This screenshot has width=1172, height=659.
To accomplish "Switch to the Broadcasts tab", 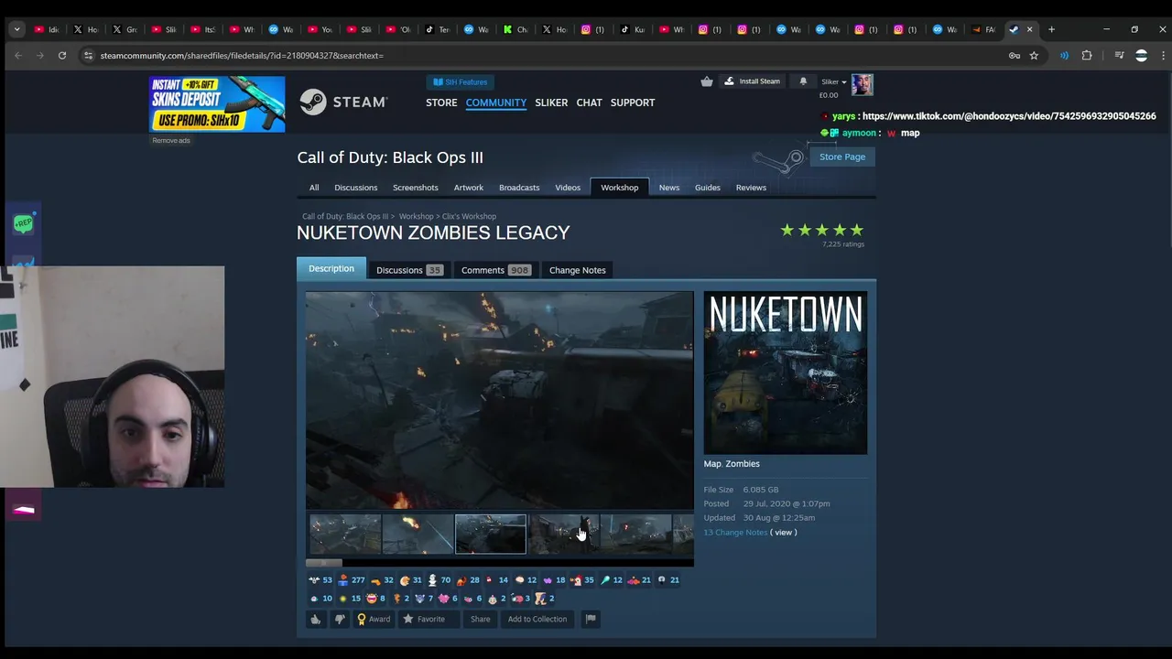I will click(x=519, y=188).
